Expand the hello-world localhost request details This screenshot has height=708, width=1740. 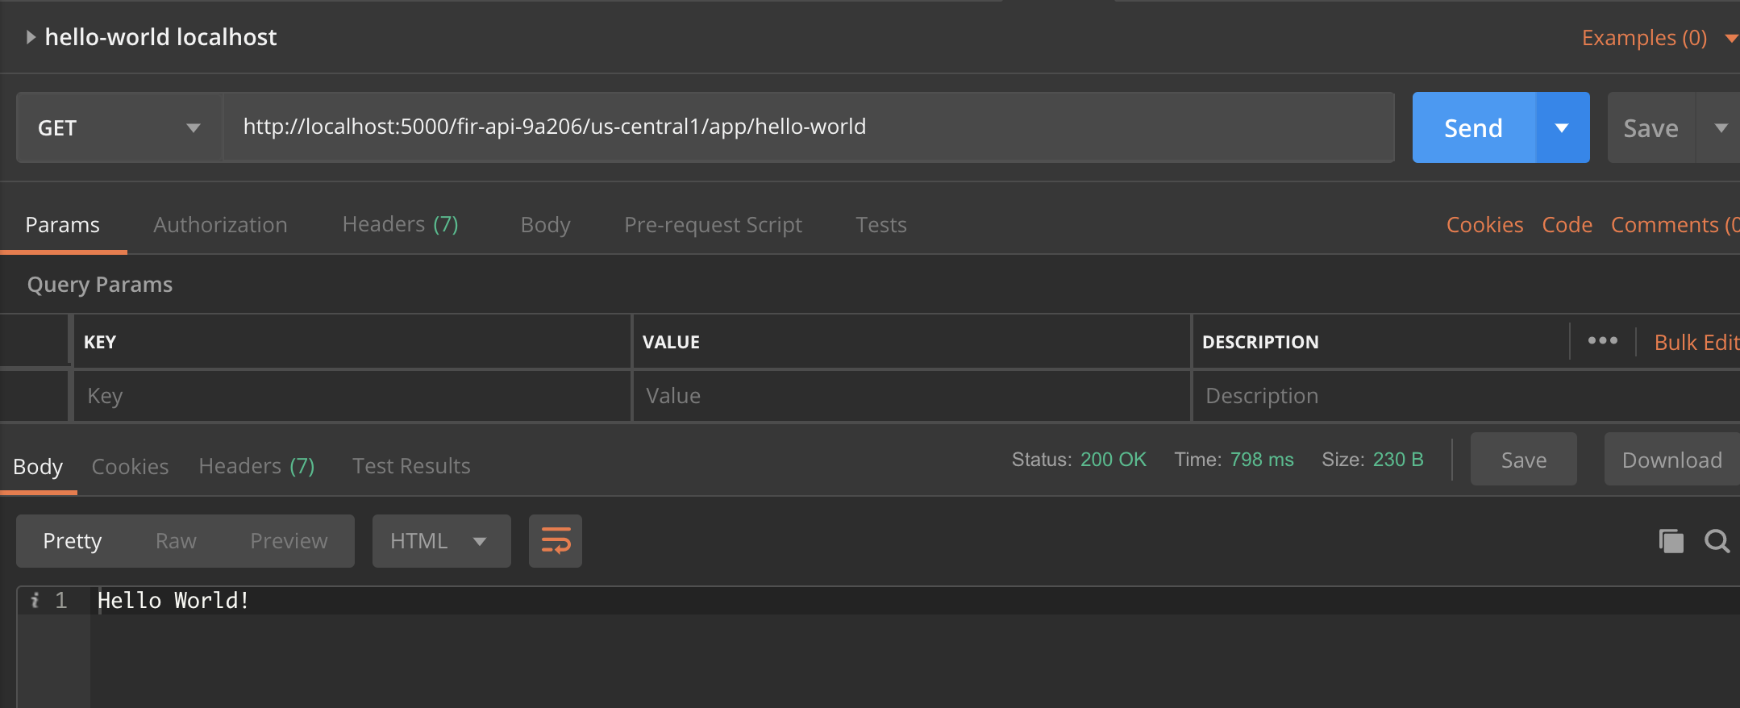point(31,37)
